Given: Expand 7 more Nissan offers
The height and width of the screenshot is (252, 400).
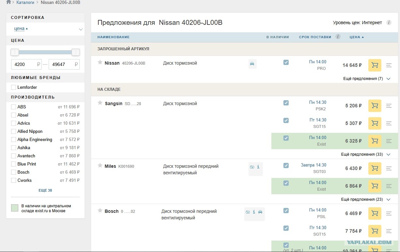Looking at the screenshot, I should [x=367, y=79].
